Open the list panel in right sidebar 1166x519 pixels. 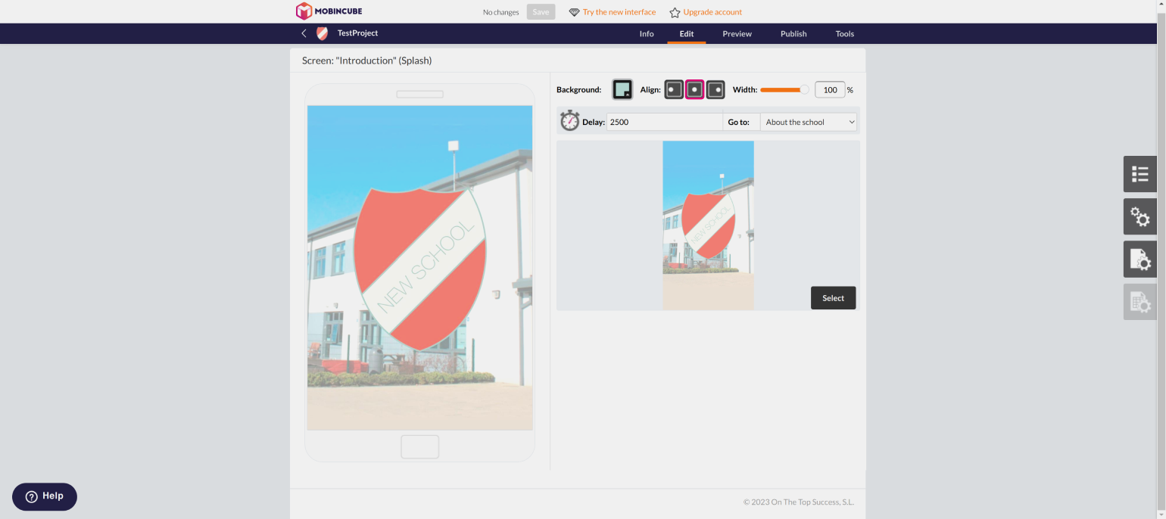tap(1139, 174)
